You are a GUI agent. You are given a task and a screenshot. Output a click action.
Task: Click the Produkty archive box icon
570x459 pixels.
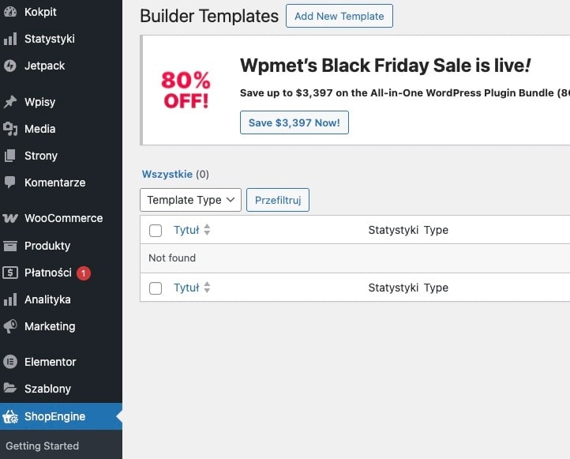(10, 246)
